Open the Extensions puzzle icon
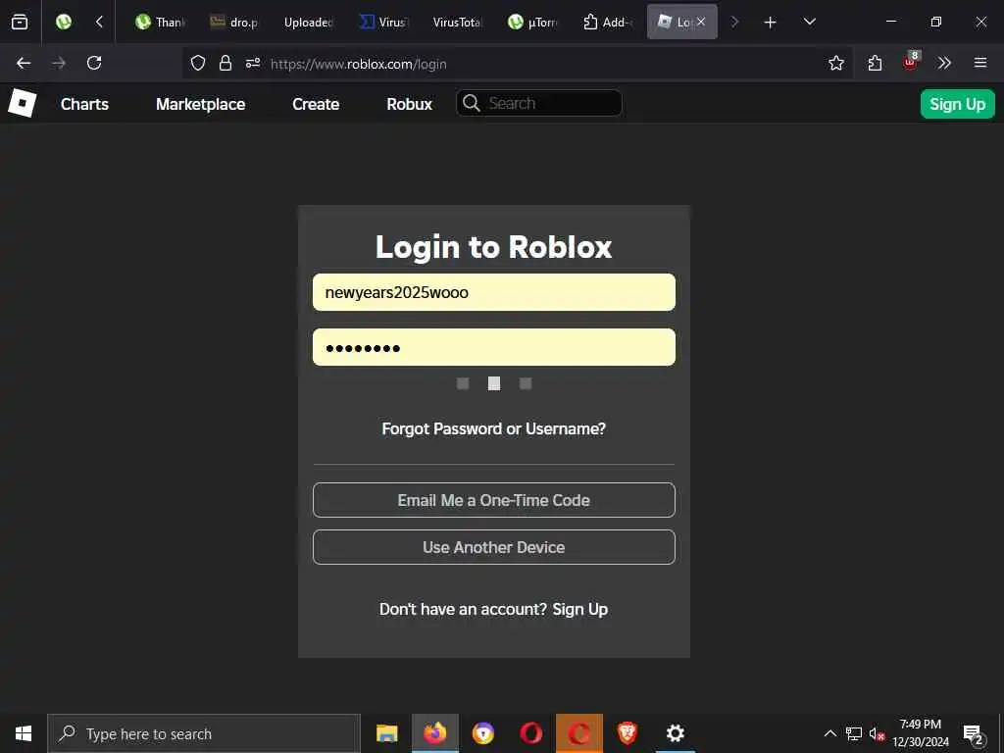 click(875, 63)
